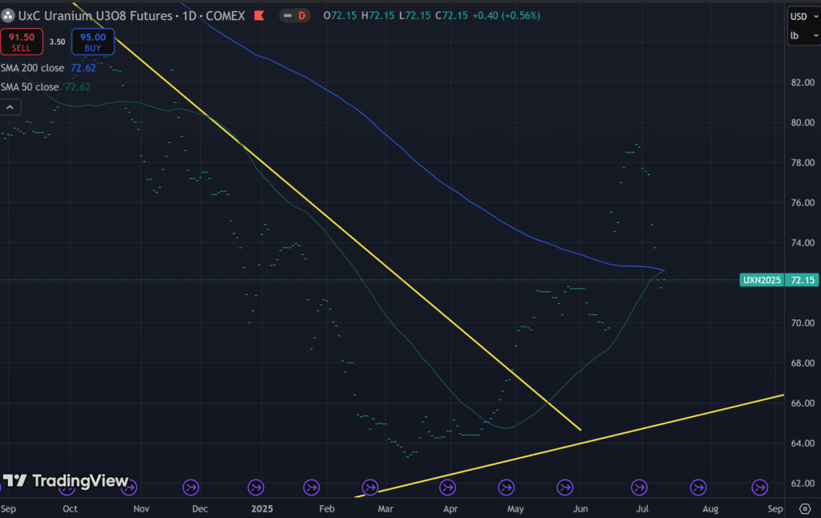This screenshot has height=518, width=821.
Task: Click the 72.15 last price tag
Action: (x=802, y=280)
